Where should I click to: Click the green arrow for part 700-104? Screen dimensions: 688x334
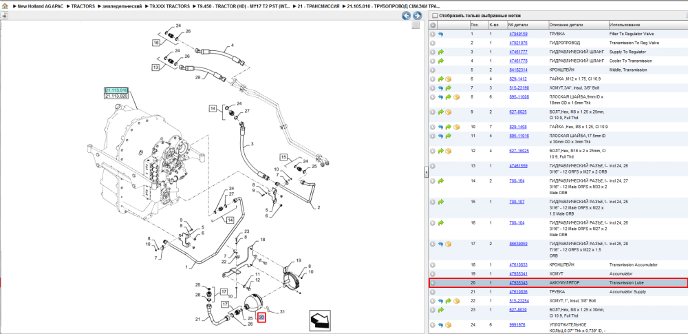(440, 223)
